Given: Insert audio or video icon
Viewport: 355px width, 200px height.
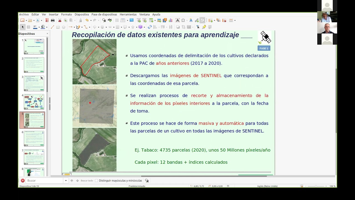Looking at the screenshot, I should tap(165, 20).
